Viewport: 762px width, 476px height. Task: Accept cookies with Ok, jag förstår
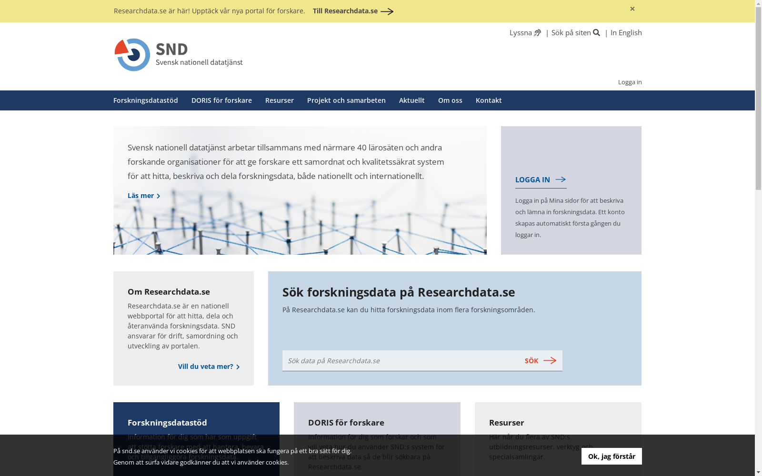point(611,456)
